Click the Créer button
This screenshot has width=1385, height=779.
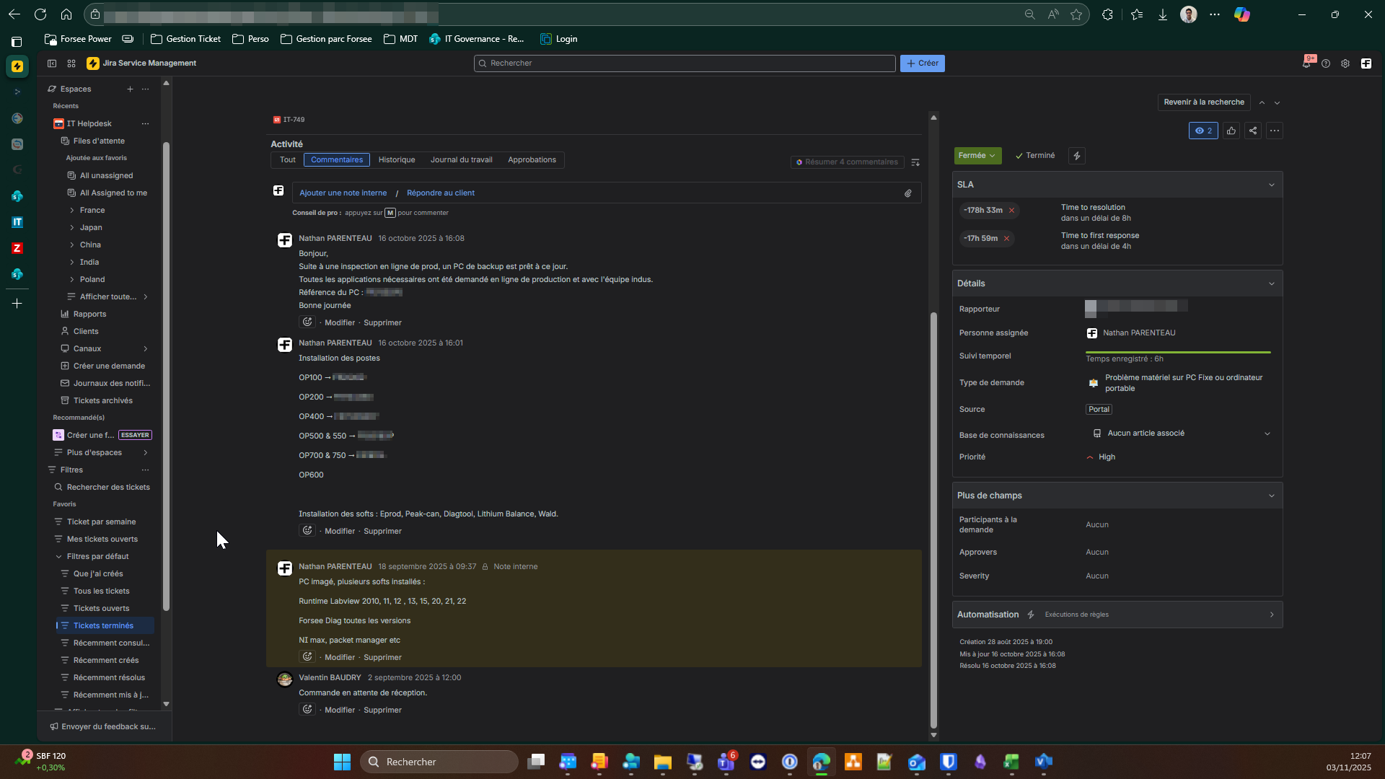[922, 63]
